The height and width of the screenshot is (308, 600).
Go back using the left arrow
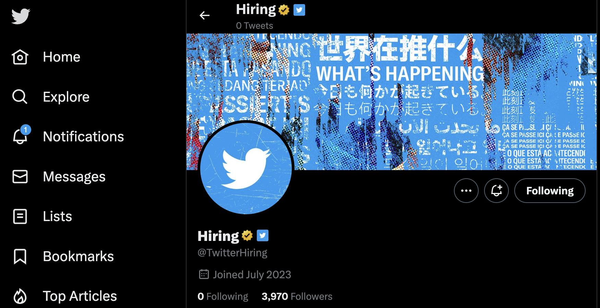click(x=205, y=15)
